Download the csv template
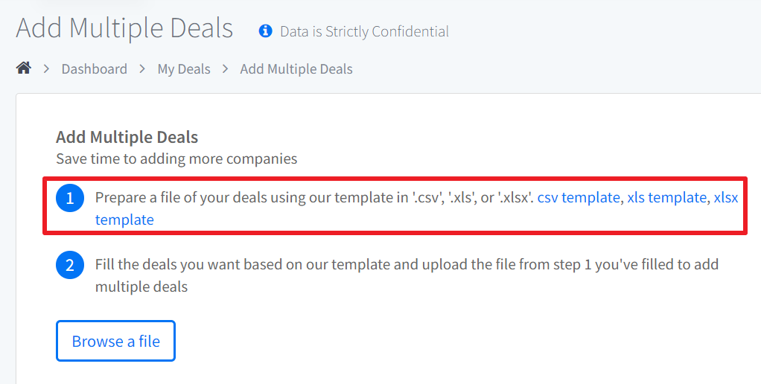Screen dimensions: 761x384 (x=579, y=197)
